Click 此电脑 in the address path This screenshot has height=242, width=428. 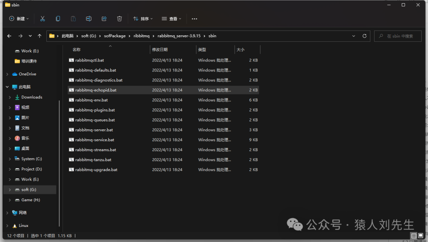[x=67, y=36]
